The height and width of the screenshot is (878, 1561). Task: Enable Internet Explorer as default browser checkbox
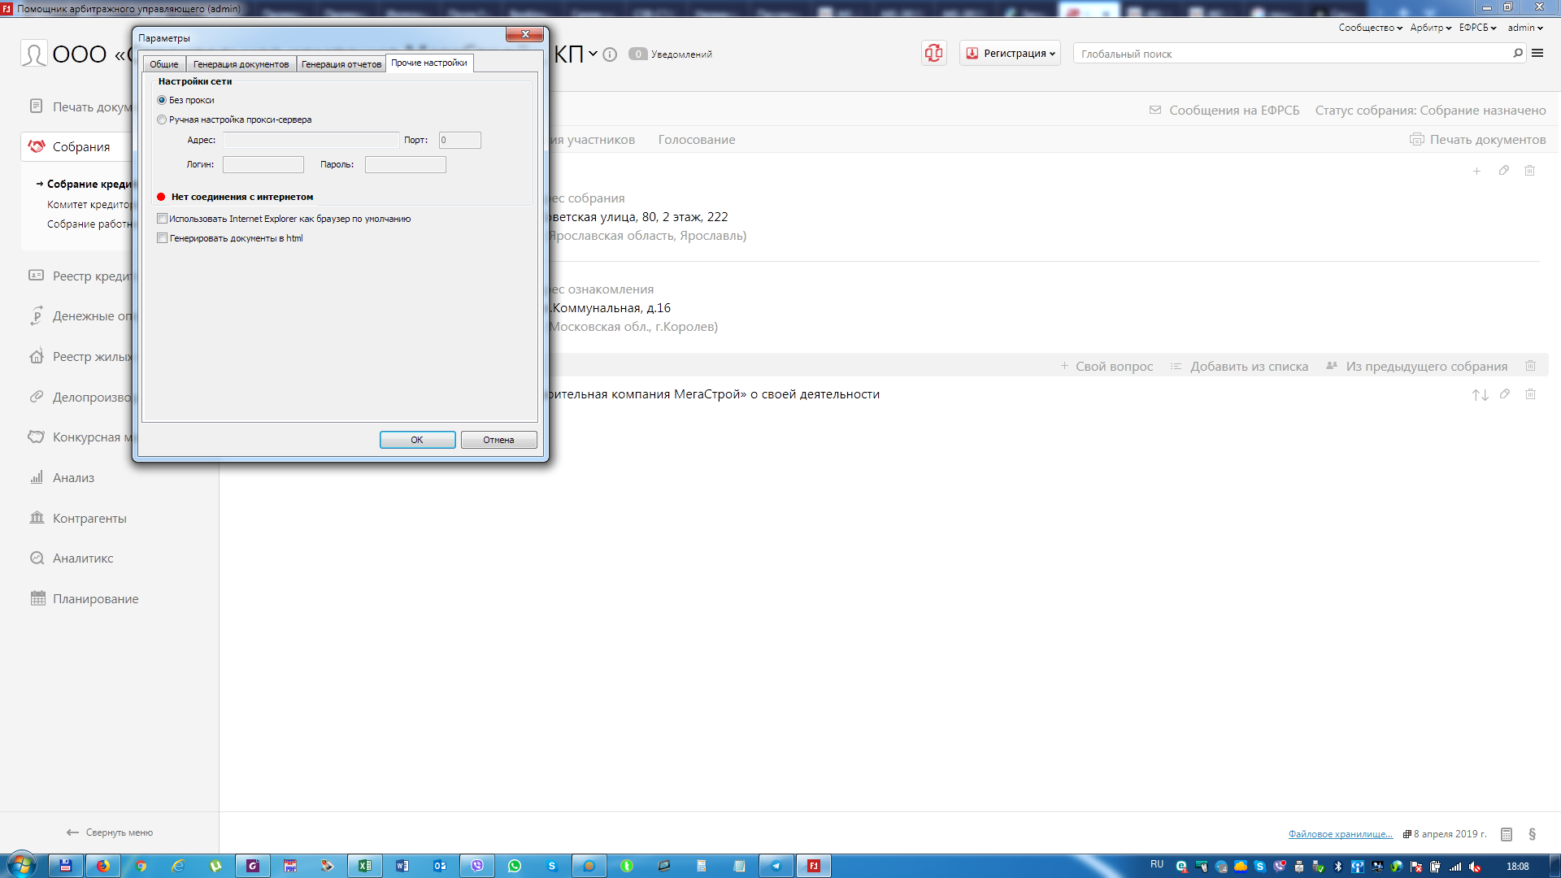click(163, 219)
